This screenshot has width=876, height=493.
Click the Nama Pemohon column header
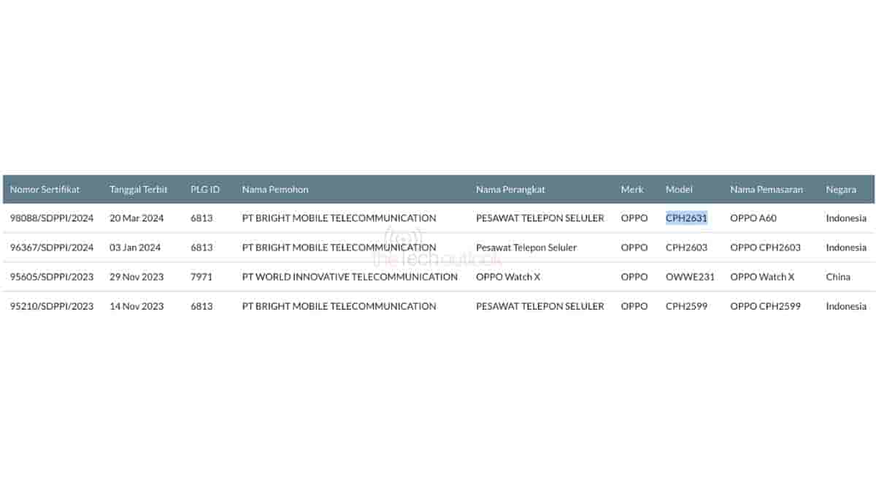coord(275,189)
